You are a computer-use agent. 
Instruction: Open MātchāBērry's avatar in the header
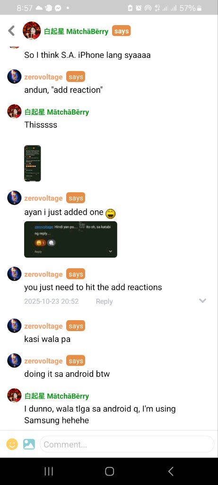coord(32,31)
